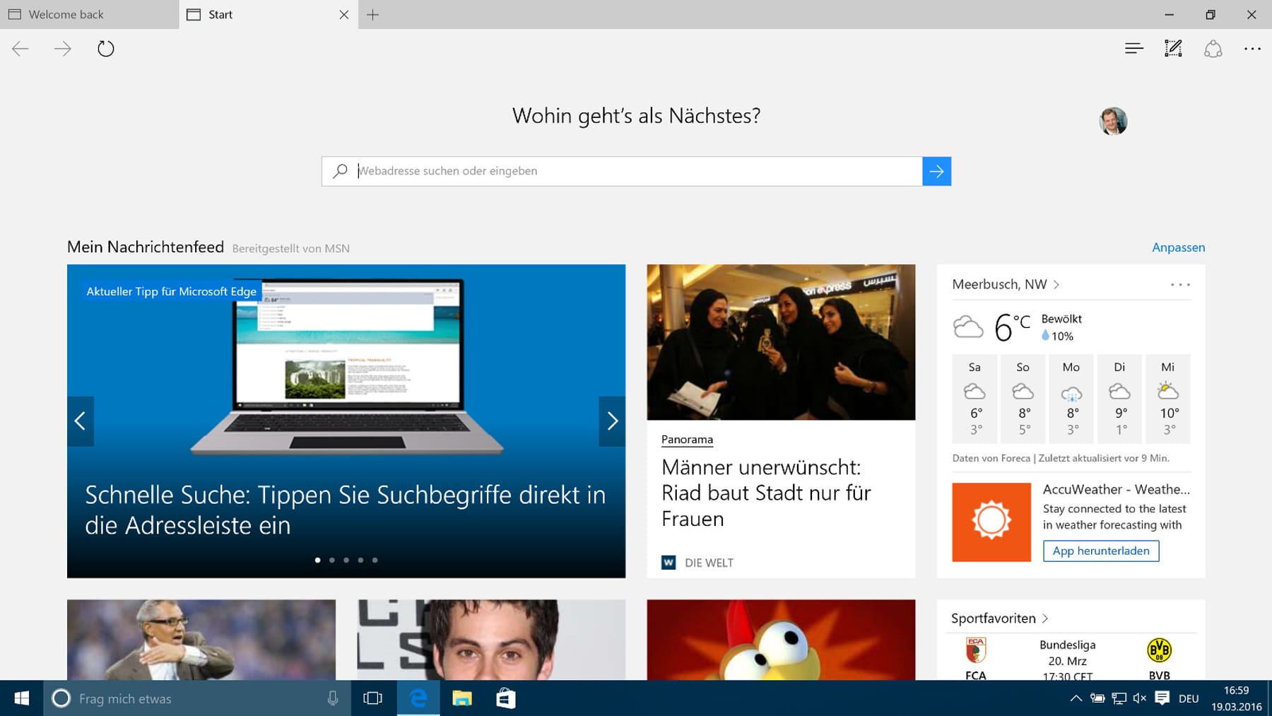Open Task View from the taskbar
1272x716 pixels.
372,698
